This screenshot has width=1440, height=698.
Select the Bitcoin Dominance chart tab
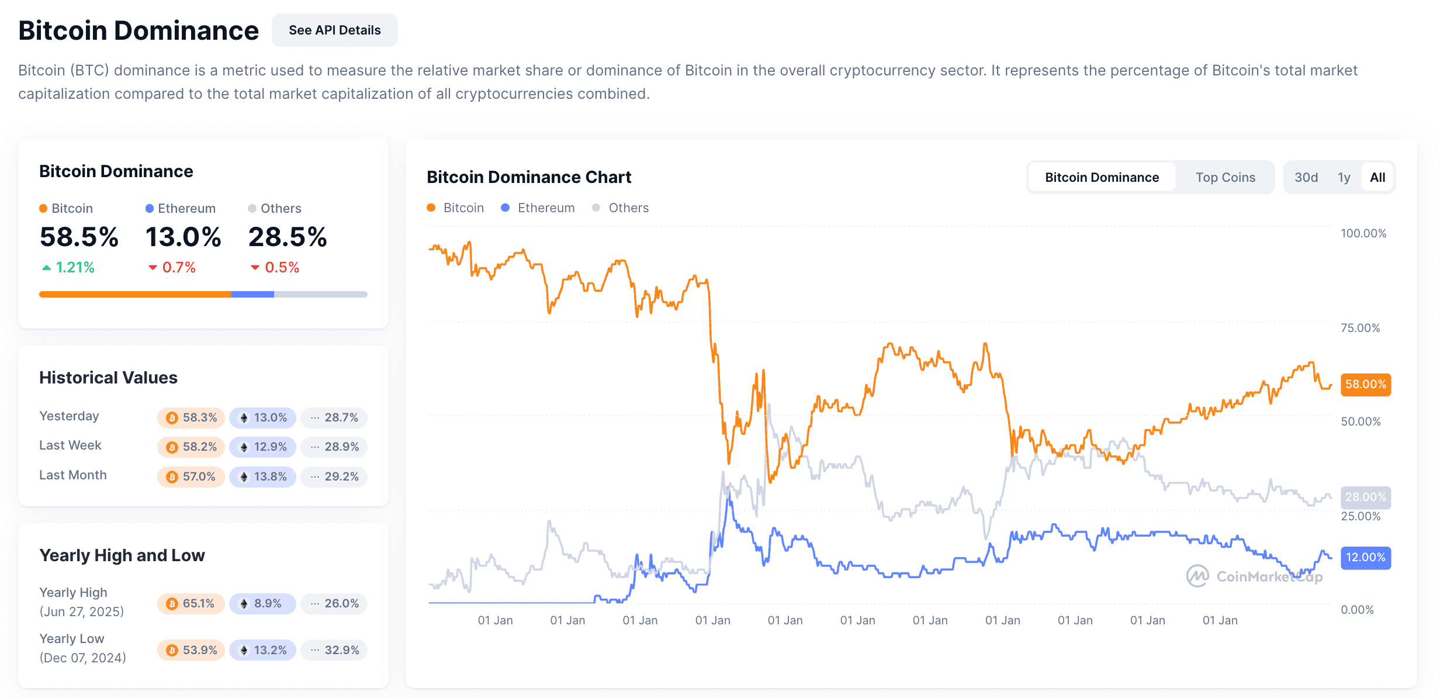point(1102,178)
